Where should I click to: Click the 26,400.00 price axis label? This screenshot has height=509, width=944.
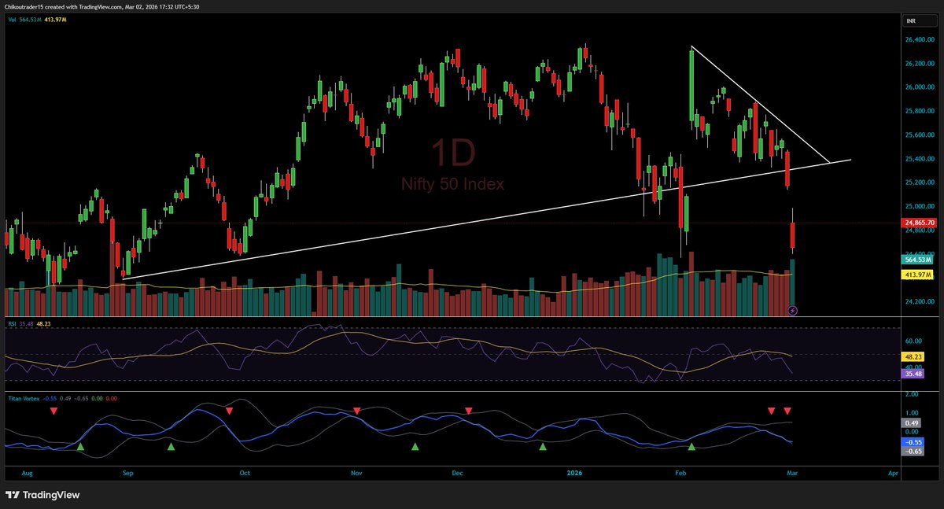[x=919, y=39]
